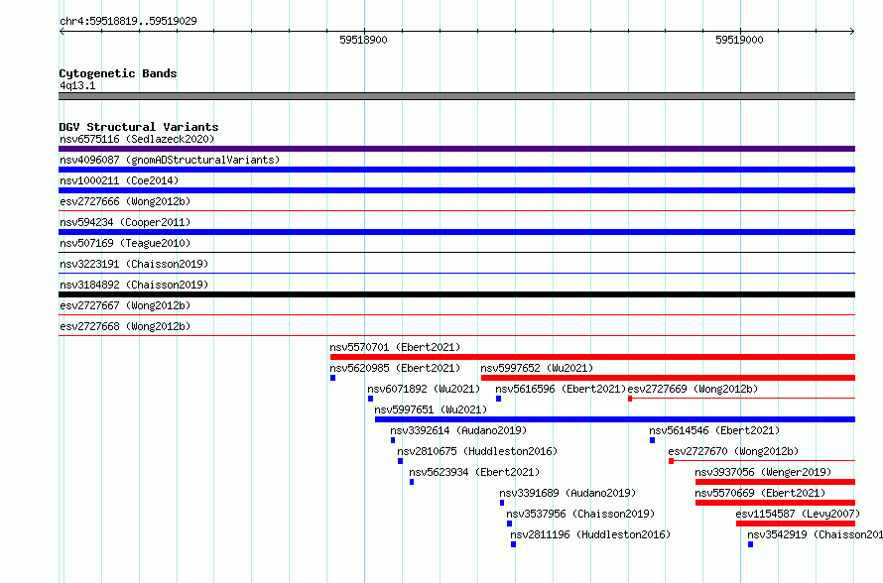Image resolution: width=883 pixels, height=583 pixels.
Task: Open the nsv5997652 (Wu2021) variant label
Action: coord(537,368)
